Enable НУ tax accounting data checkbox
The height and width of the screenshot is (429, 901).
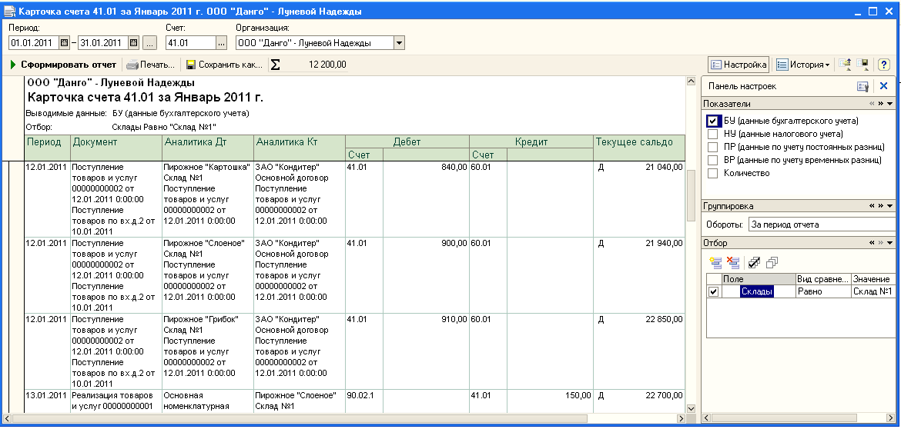pos(712,134)
